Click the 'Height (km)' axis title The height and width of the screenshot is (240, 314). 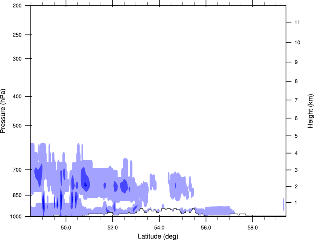coord(310,111)
